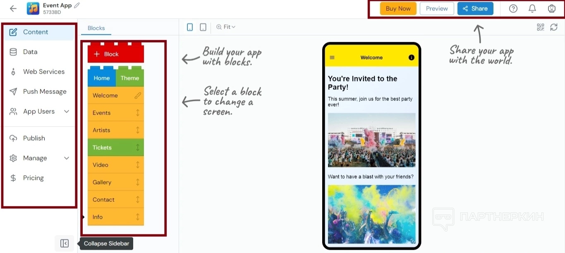The image size is (565, 253).
Task: Click the reorder arrow on Artists block
Action: tap(138, 130)
